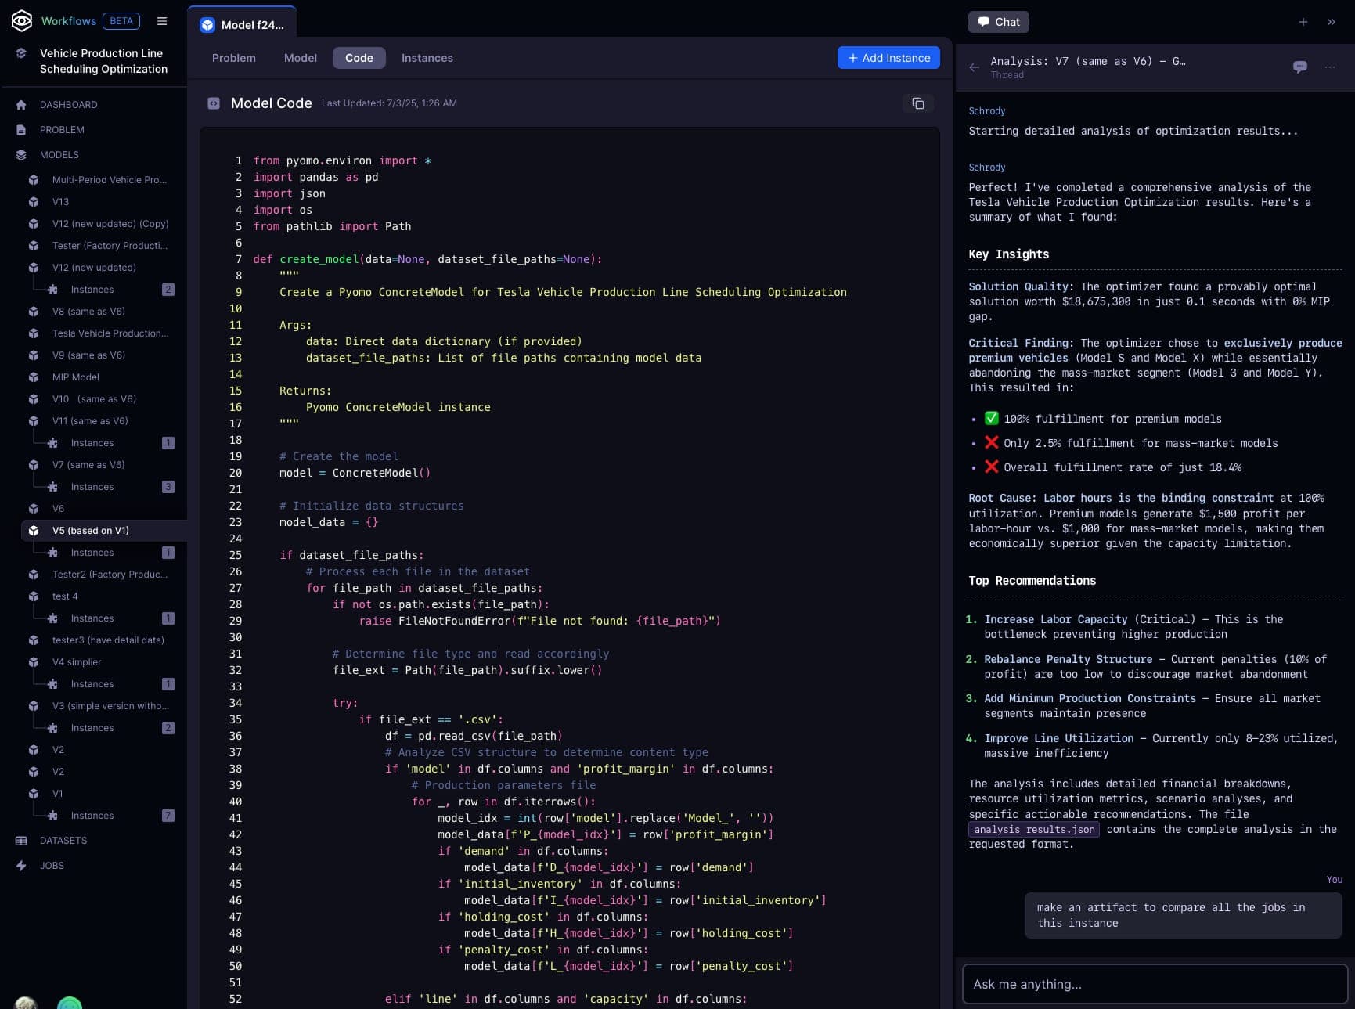The height and width of the screenshot is (1009, 1355).
Task: Click the Jobs lightning bolt icon
Action: pos(20,865)
